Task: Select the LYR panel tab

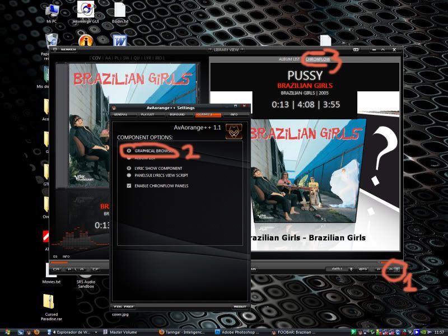Action: tap(147, 58)
